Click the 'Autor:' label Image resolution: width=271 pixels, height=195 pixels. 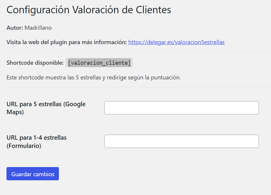(x=15, y=28)
